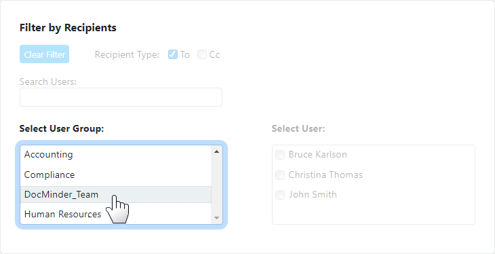Click the Select User heading
495x254 pixels.
pyautogui.click(x=298, y=129)
